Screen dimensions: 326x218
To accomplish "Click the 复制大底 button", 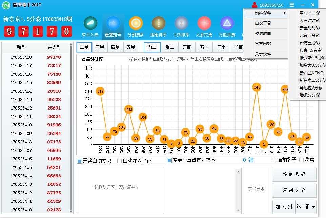I will tap(294, 191).
